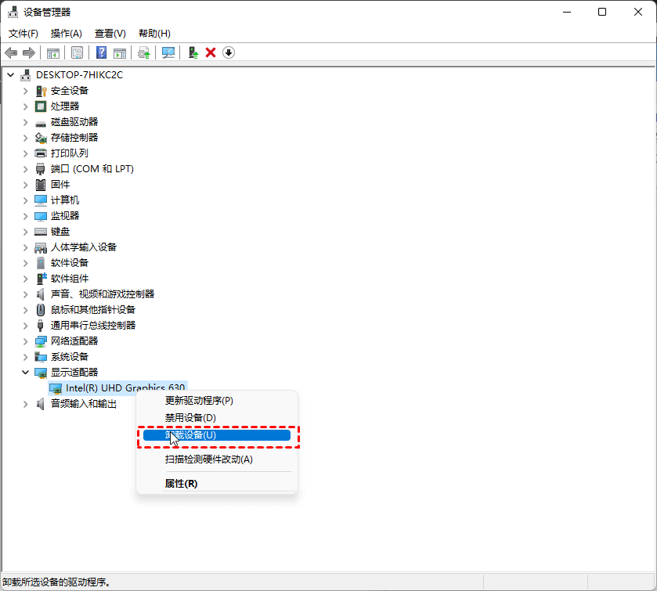Image resolution: width=657 pixels, height=591 pixels.
Task: Click the red X uninstall device toolbar icon
Action: click(211, 52)
